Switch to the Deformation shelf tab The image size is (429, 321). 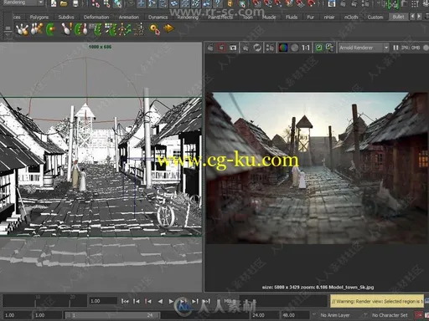tap(96, 18)
